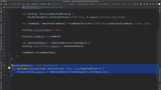The image size is (161, 90).
Task: Switch to the NewsFeedActivity.kt editor tab
Action: pos(31,7)
